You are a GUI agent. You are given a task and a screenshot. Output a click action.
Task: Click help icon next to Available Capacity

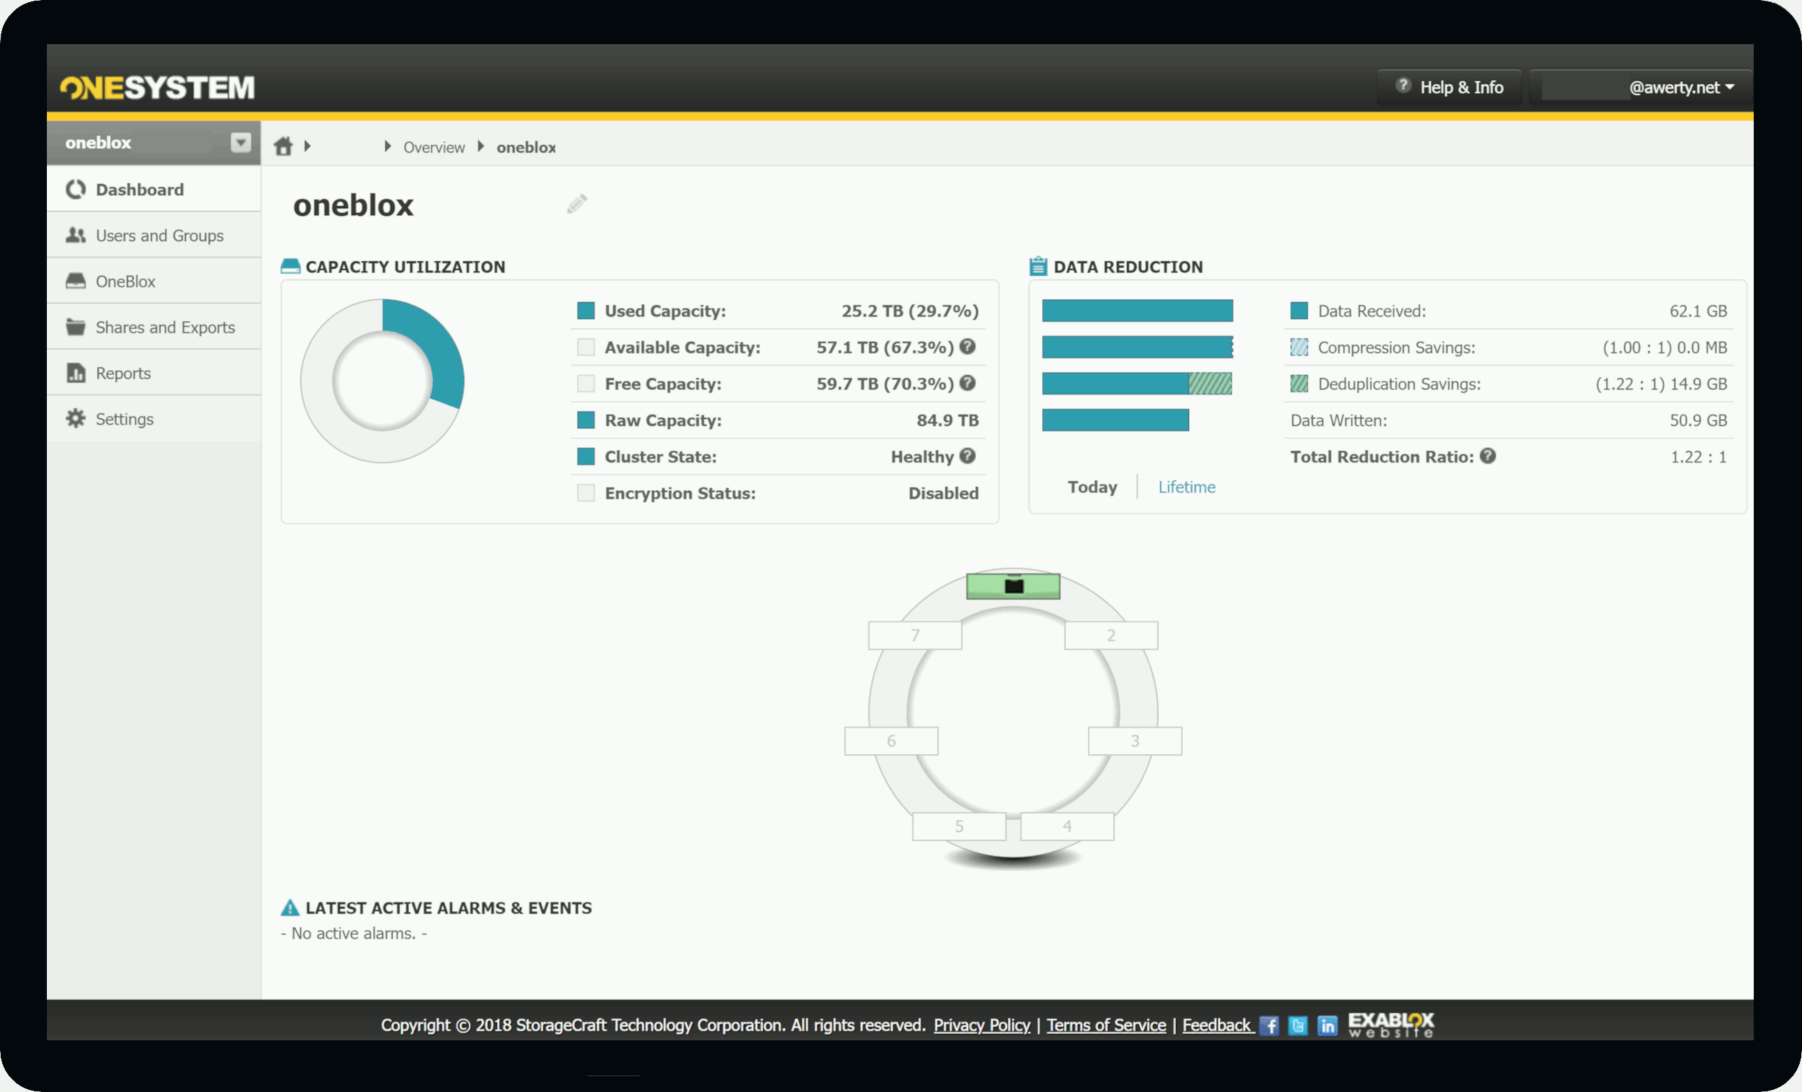pyautogui.click(x=968, y=347)
